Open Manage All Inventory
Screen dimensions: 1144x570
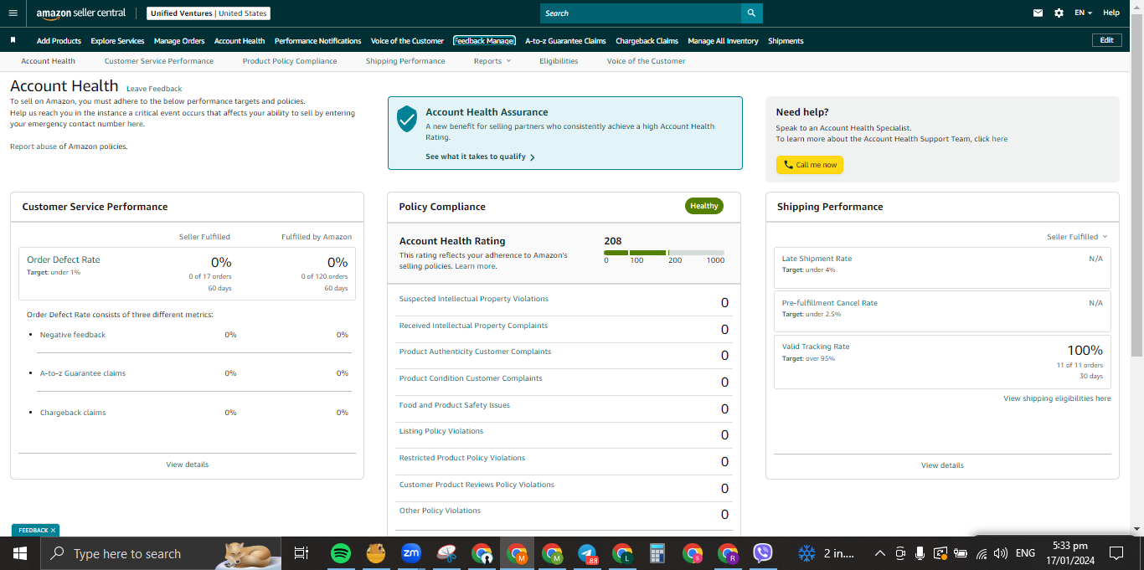723,41
